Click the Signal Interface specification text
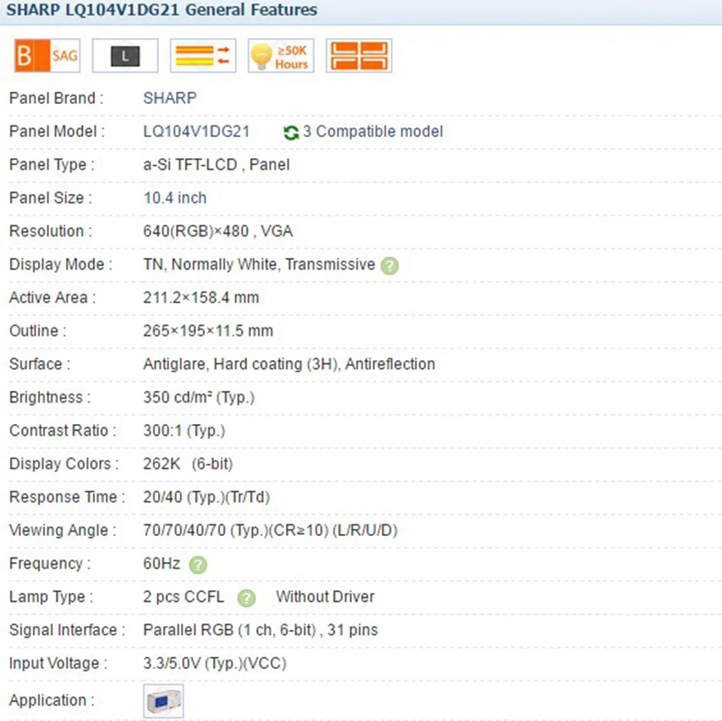The height and width of the screenshot is (721, 722). [260, 630]
